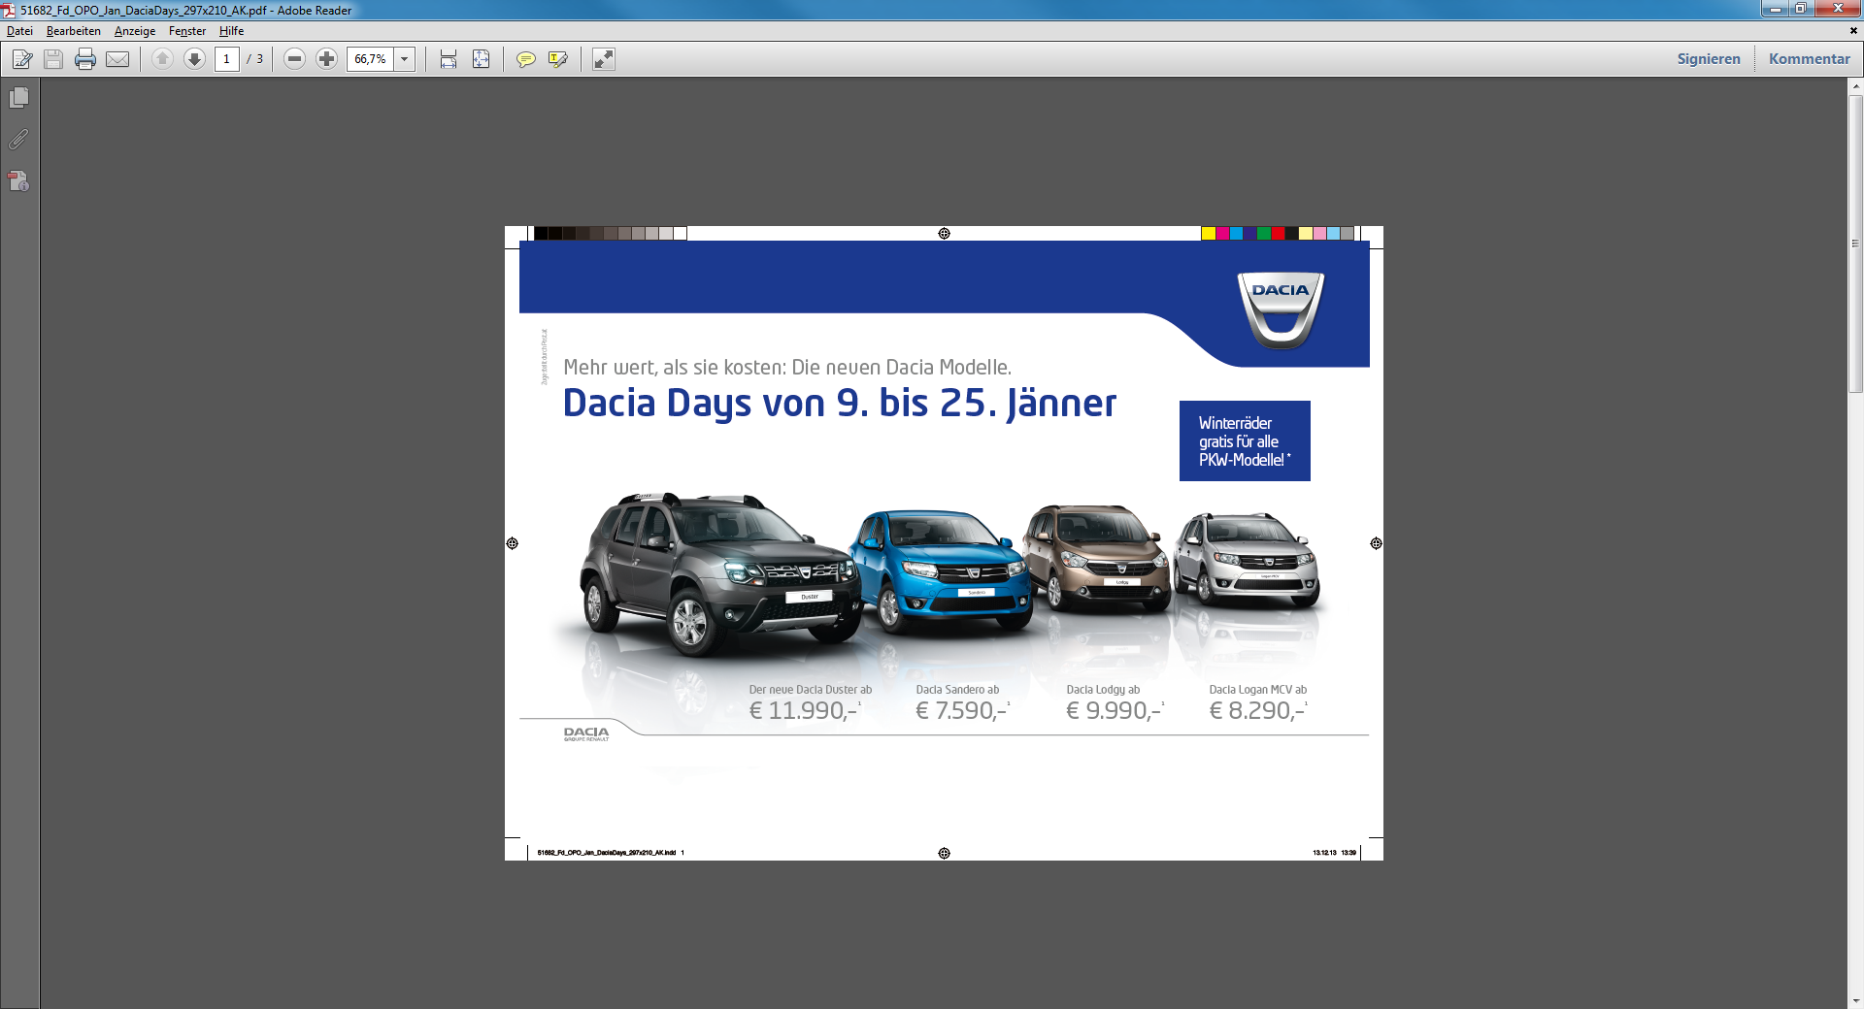The image size is (1864, 1009).
Task: Click the Lodgy price € 9.990,-
Action: [1114, 710]
